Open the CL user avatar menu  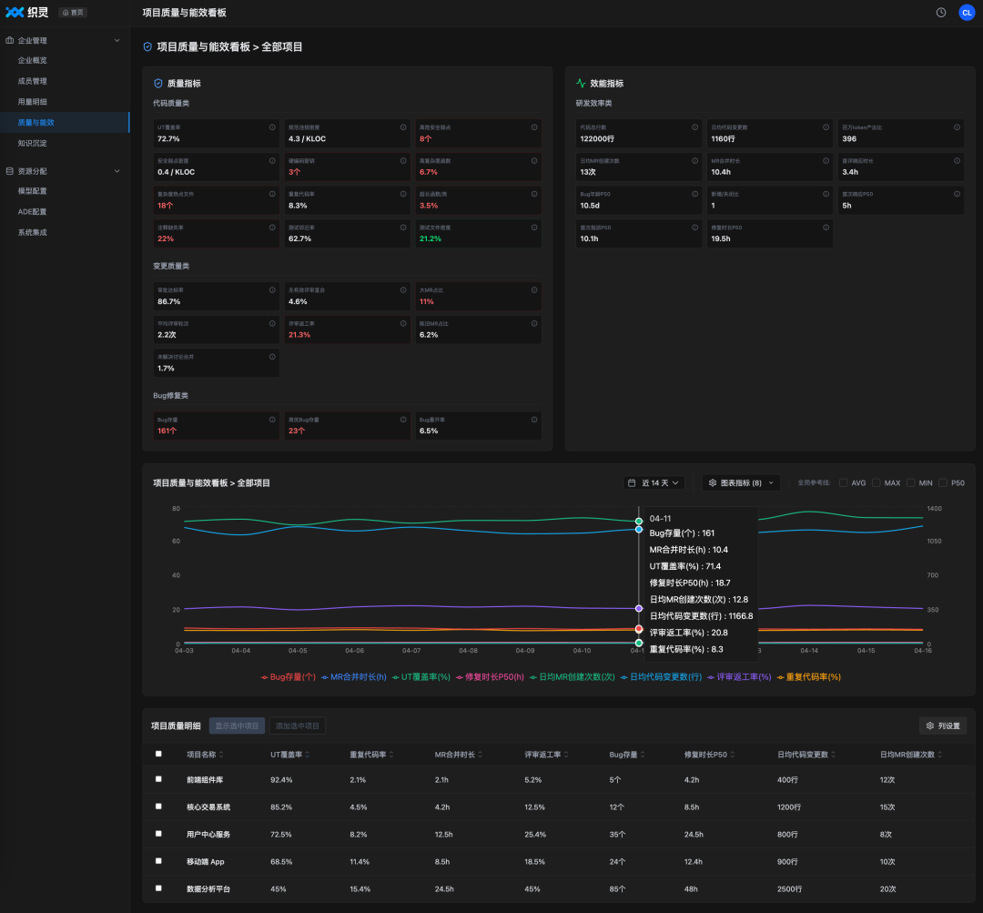(967, 13)
